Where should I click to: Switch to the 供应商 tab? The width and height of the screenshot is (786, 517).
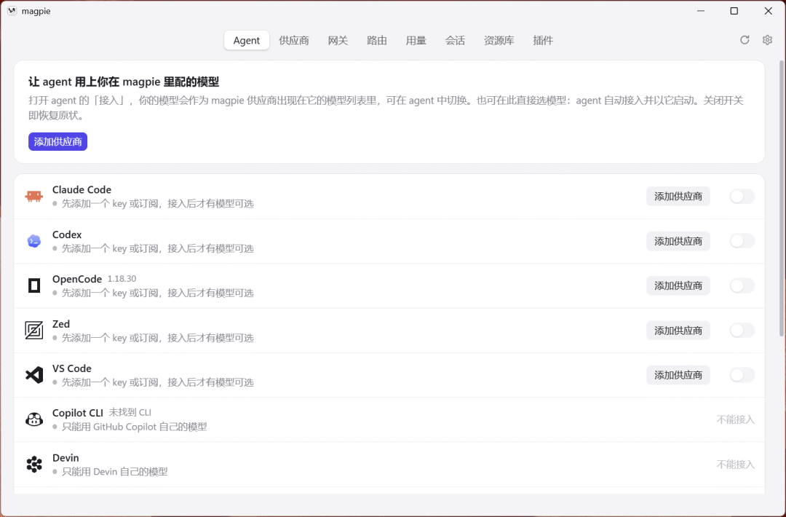point(294,41)
